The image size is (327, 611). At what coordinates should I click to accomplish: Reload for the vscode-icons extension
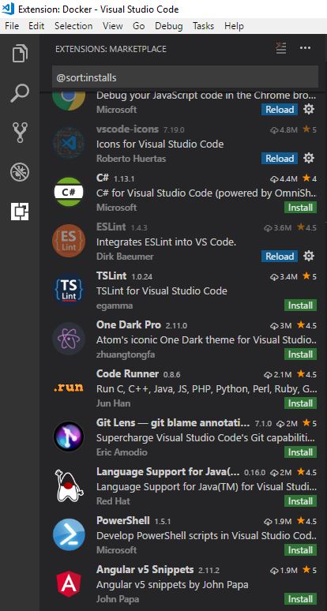280,158
